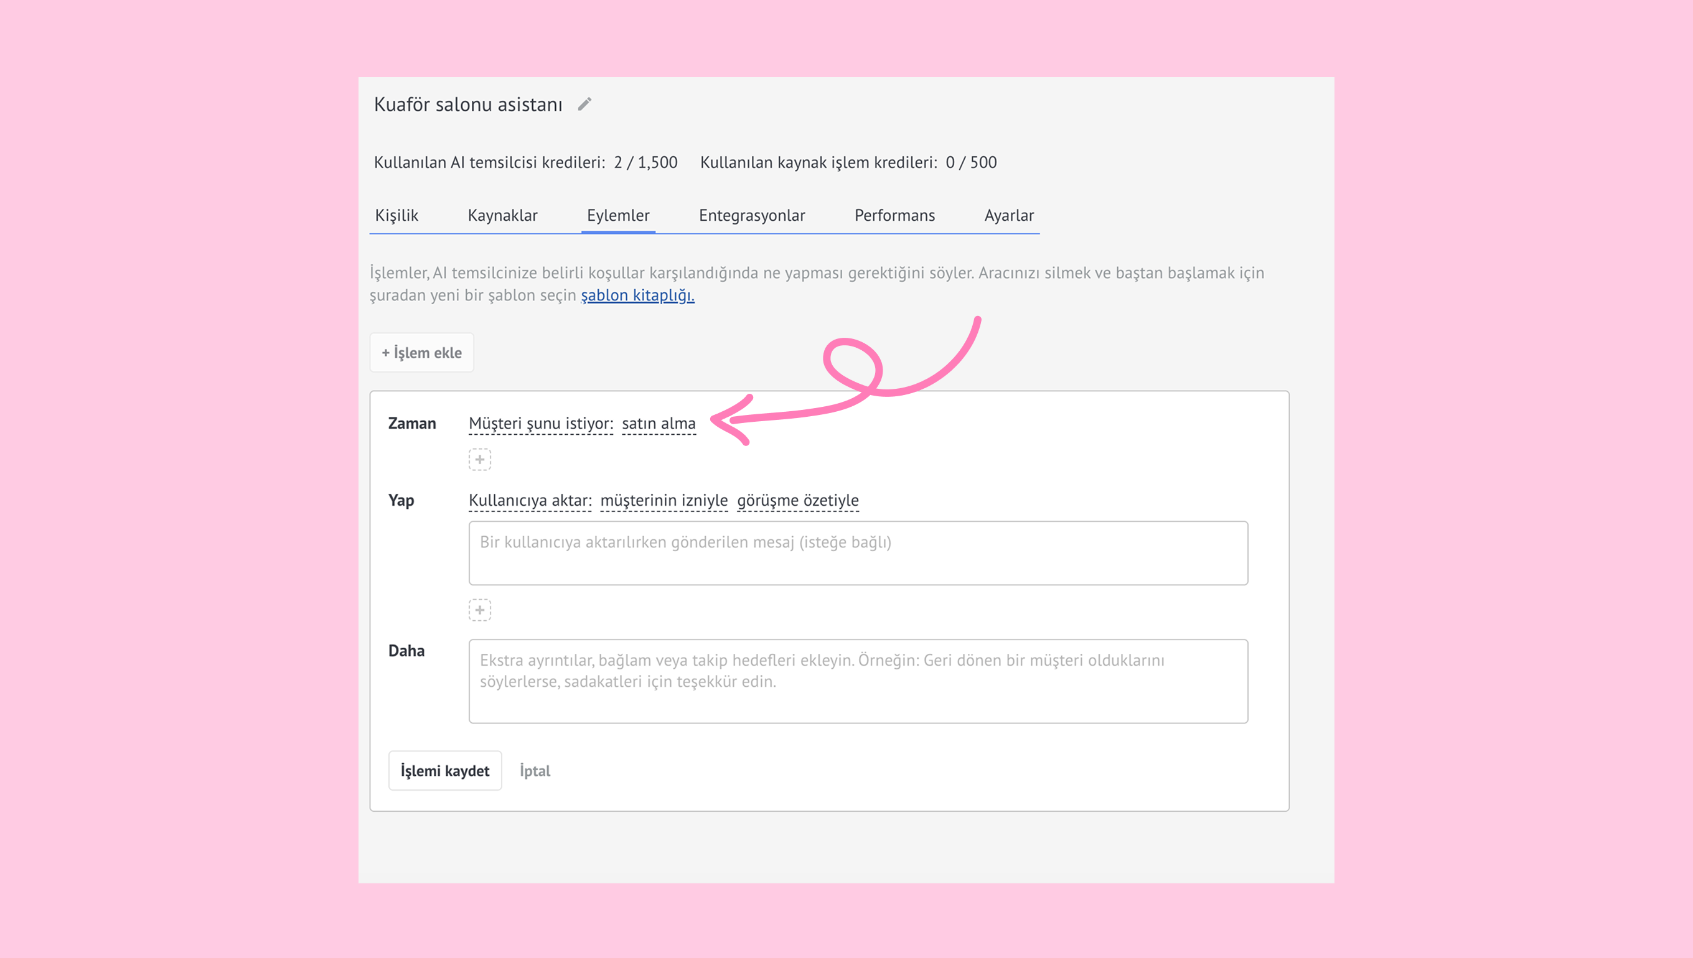The height and width of the screenshot is (958, 1693).
Task: Change the görüşme özetiyle option
Action: (x=797, y=501)
